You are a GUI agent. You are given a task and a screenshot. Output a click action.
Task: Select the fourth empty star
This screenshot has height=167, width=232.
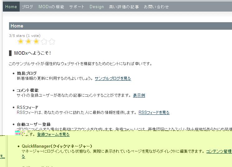44,42
